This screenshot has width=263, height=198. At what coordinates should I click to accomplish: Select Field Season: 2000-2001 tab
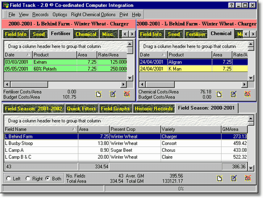pyautogui.click(x=207, y=108)
